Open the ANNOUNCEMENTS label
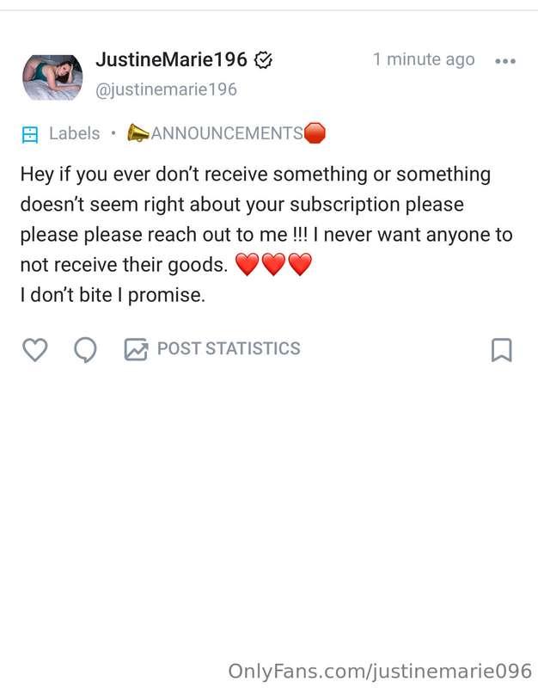The image size is (538, 688). pos(227,133)
